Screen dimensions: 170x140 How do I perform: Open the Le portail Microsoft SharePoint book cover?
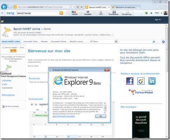click(x=141, y=125)
